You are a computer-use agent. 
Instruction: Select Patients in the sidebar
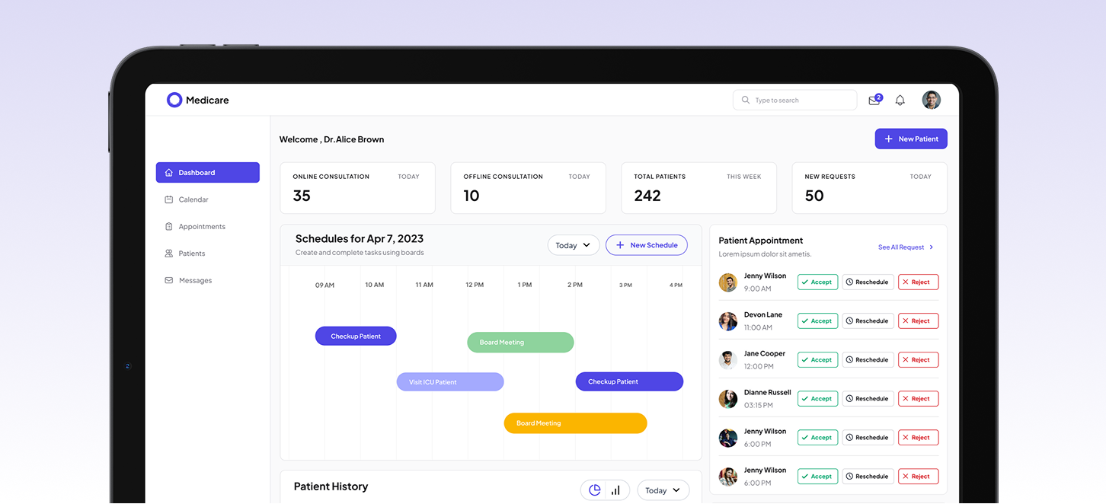coord(191,254)
